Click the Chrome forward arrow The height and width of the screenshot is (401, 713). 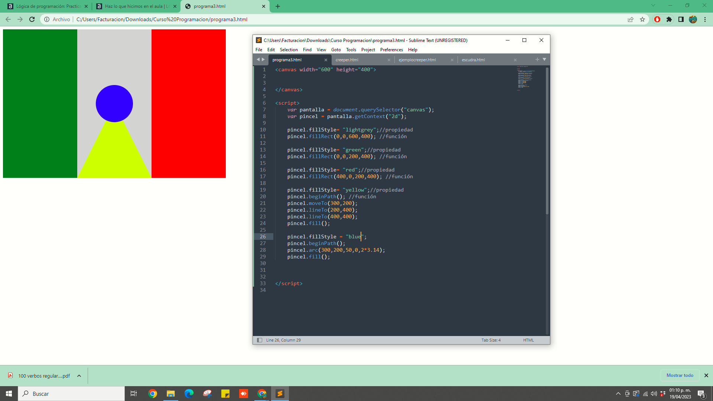click(x=20, y=19)
